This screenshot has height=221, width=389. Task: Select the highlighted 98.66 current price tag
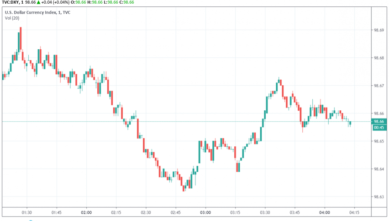point(379,122)
